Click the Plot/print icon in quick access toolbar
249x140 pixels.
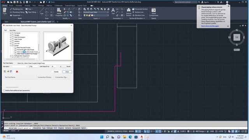[27, 2]
